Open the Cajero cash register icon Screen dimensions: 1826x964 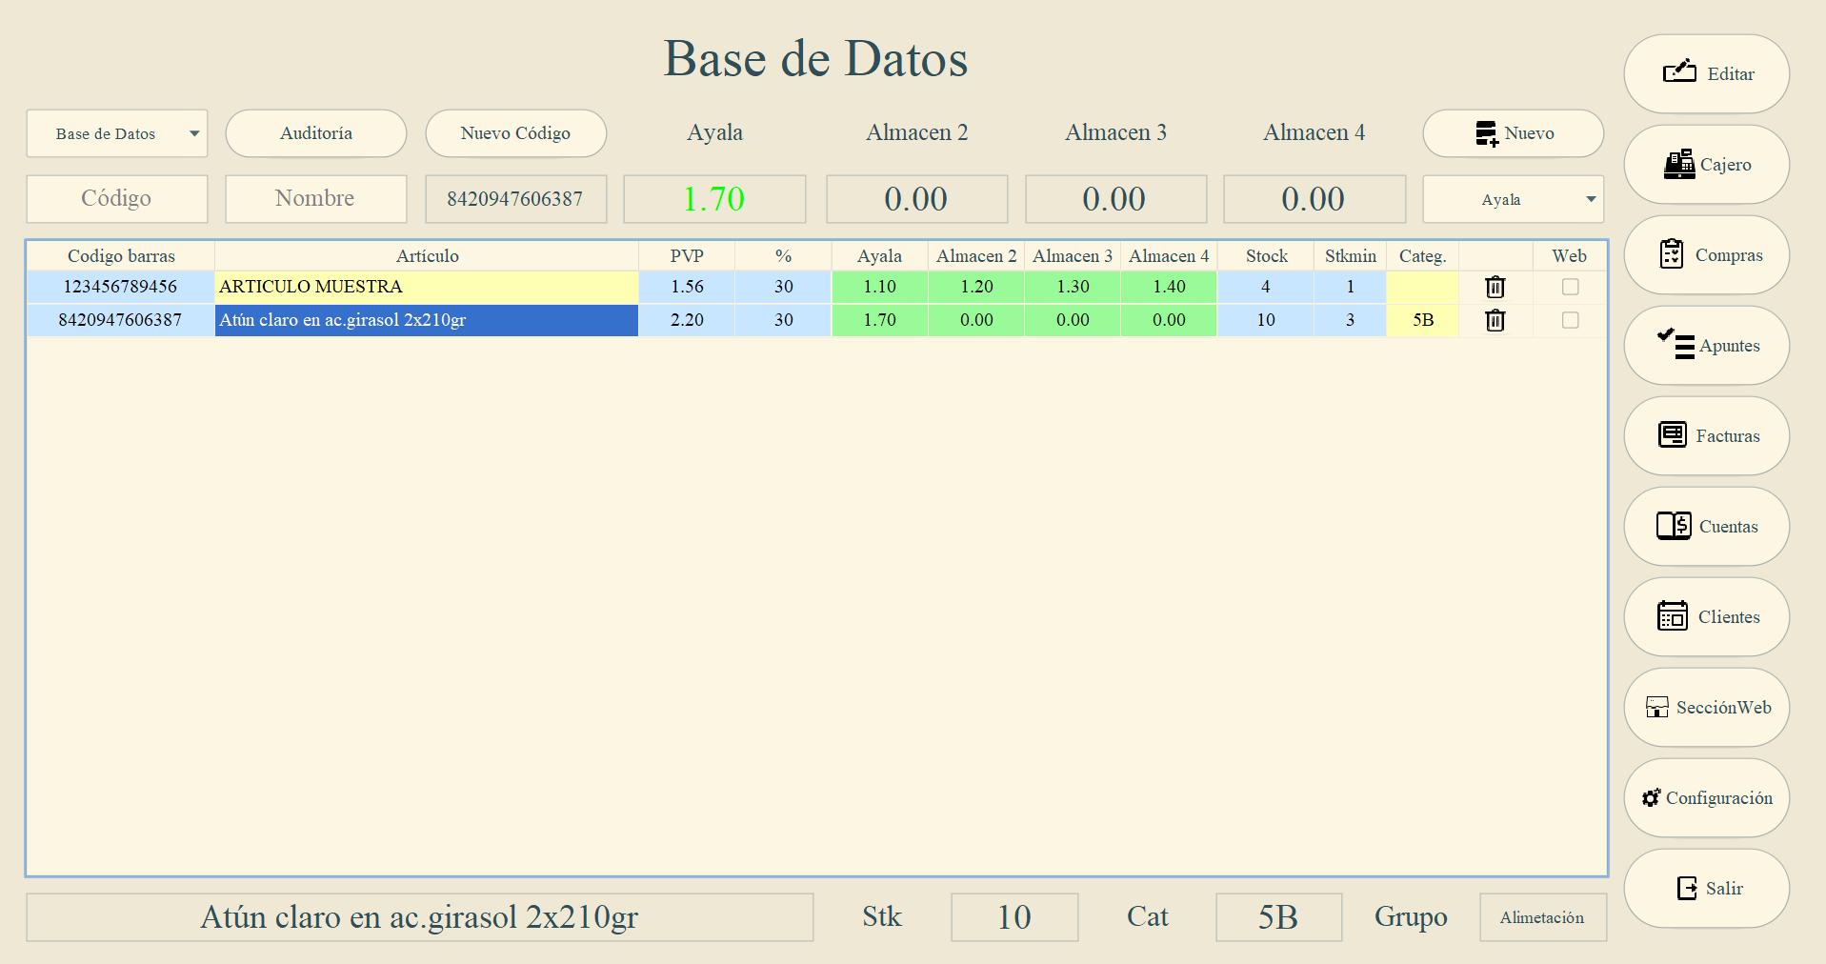click(1679, 164)
